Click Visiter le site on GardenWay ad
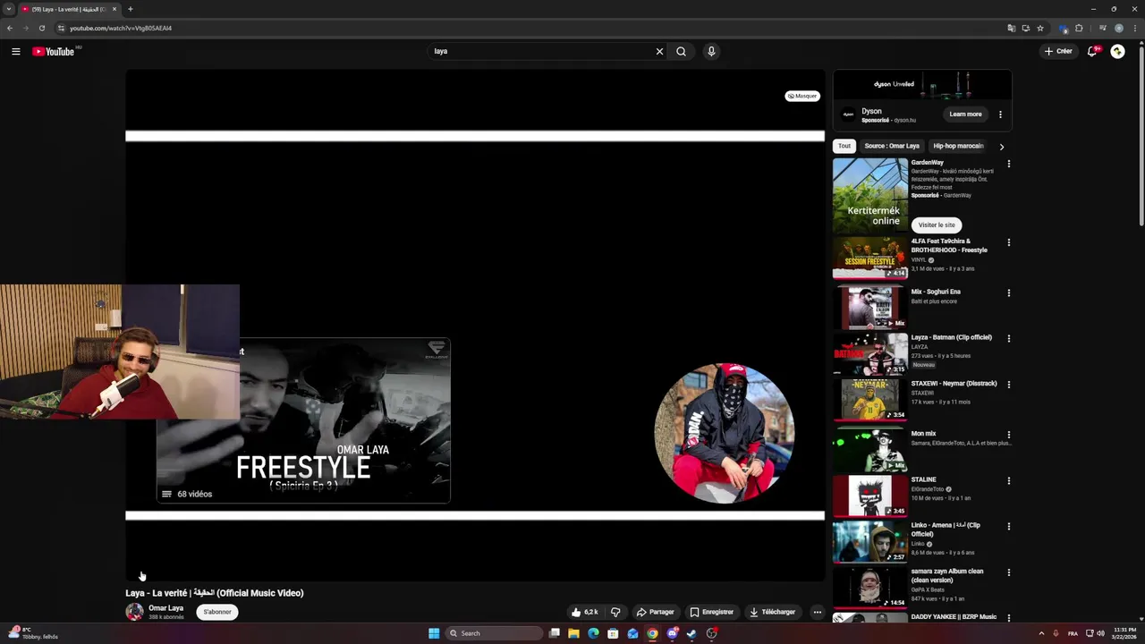1145x644 pixels. 937,225
